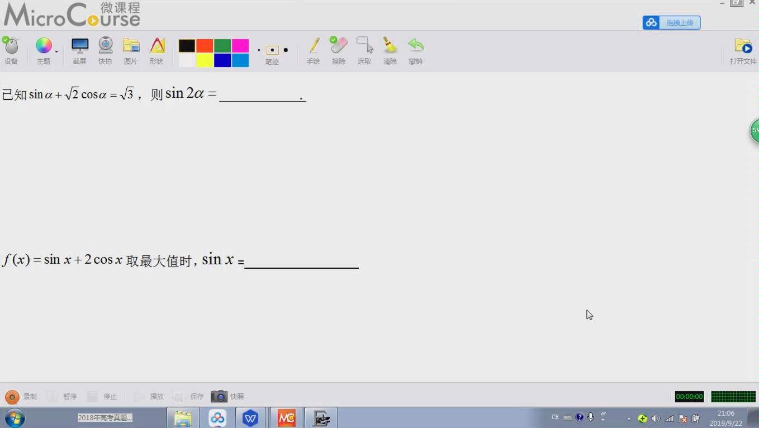Select the 选取 selection tool

point(364,45)
